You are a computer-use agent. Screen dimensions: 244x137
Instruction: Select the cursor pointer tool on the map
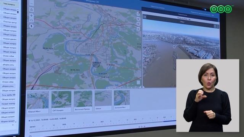point(32,26)
